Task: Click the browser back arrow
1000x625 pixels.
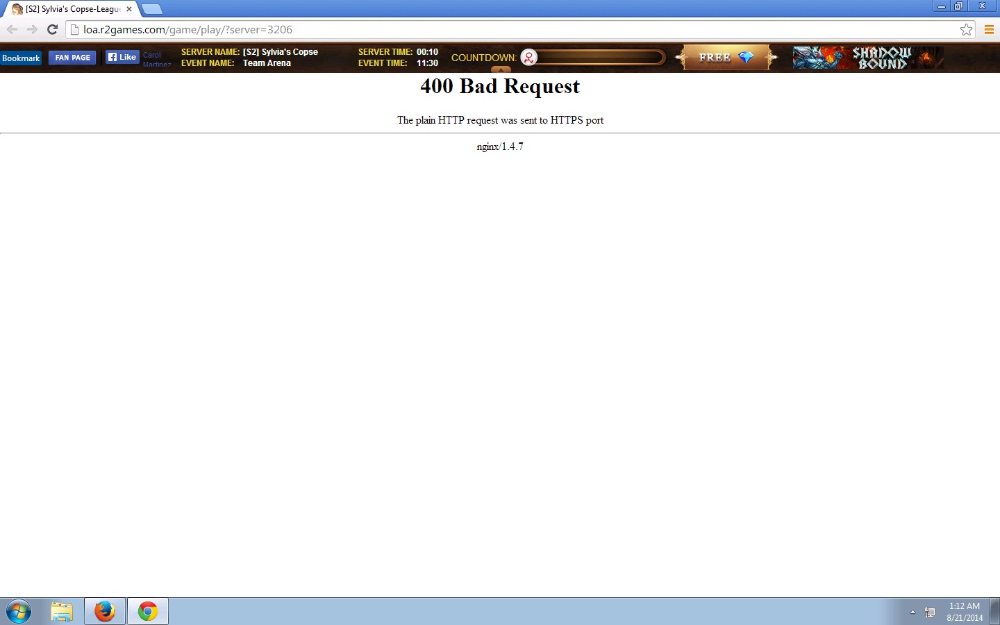Action: click(12, 29)
